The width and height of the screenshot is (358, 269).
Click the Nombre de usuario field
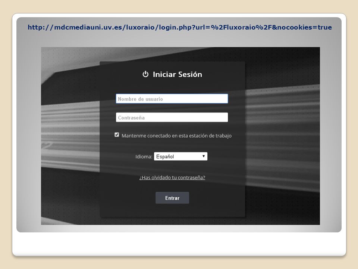point(172,99)
